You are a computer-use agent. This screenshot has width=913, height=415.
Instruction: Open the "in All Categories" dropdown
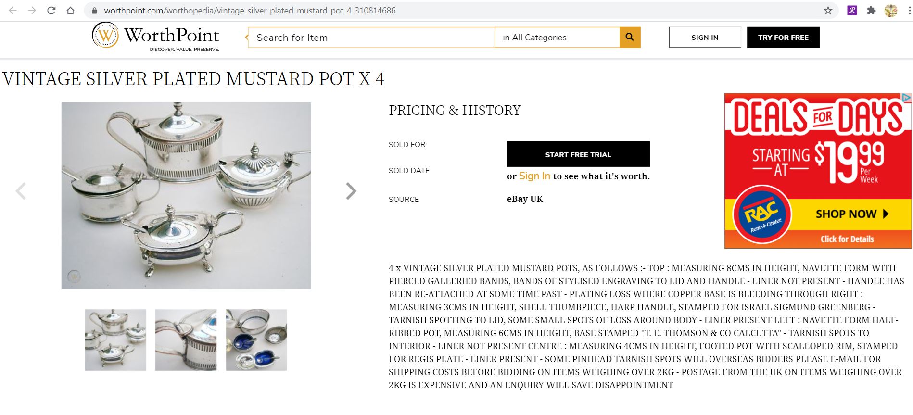point(557,38)
